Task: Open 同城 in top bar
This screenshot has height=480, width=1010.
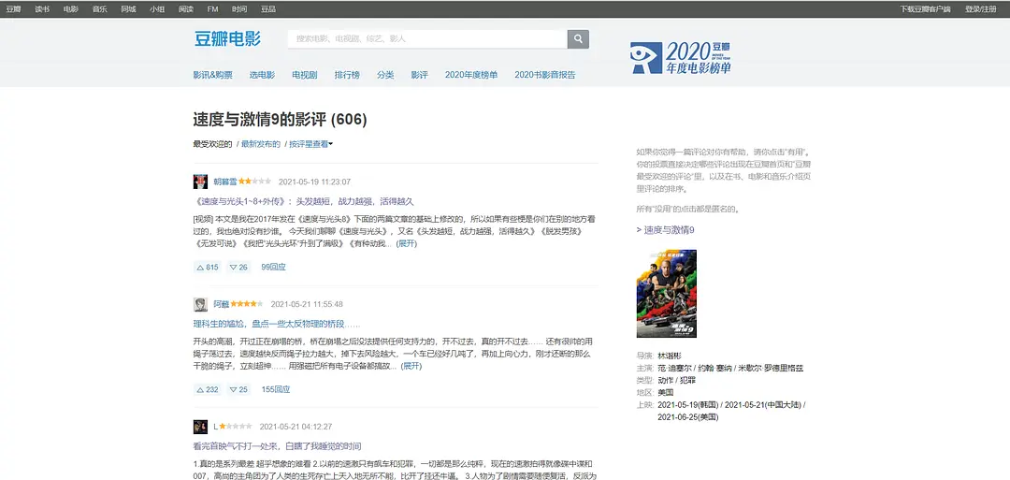Action: point(128,9)
